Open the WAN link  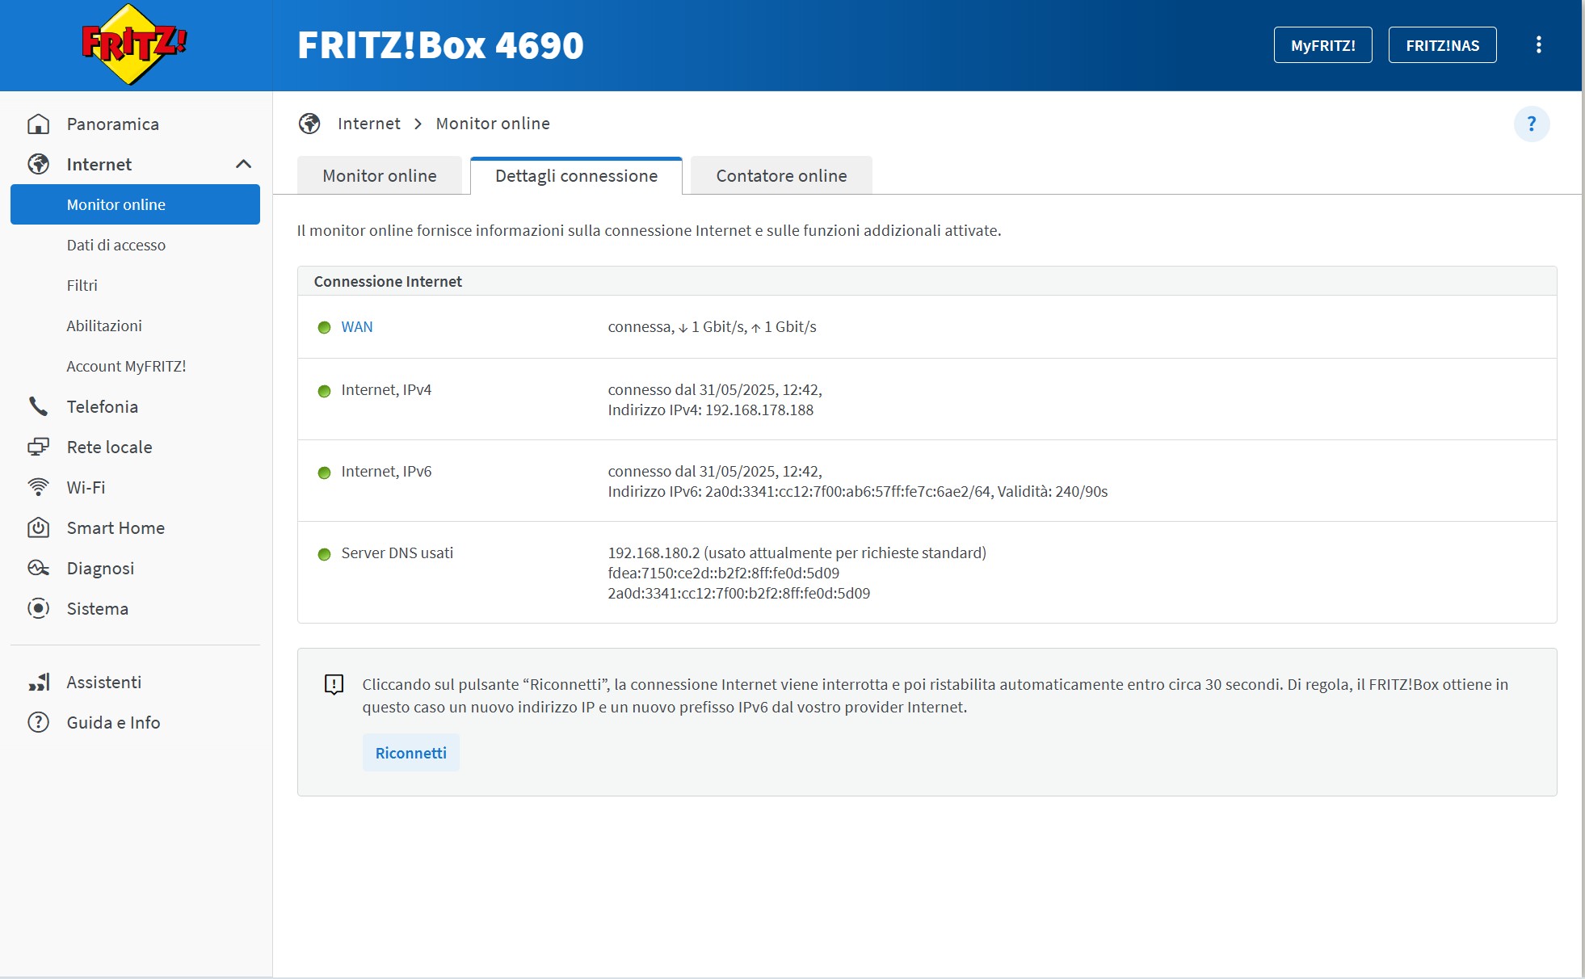click(x=357, y=326)
